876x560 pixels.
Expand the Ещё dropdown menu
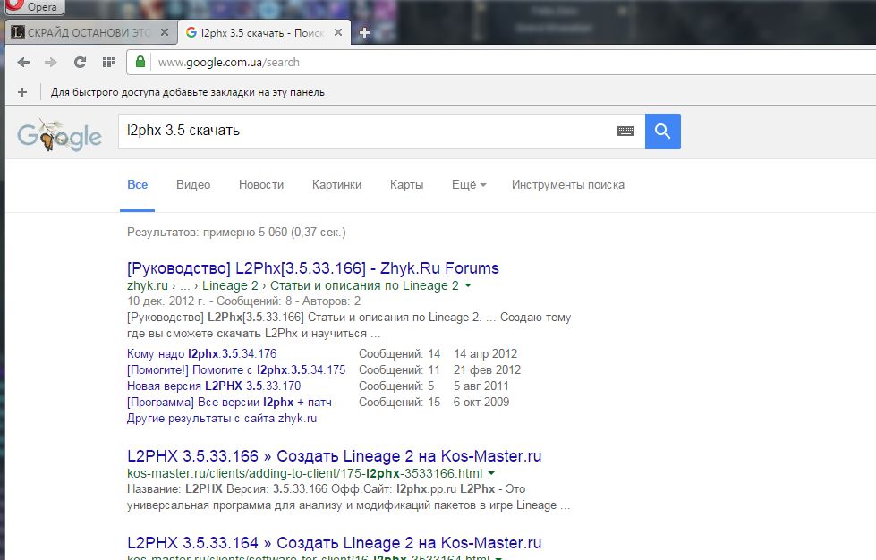pos(469,185)
